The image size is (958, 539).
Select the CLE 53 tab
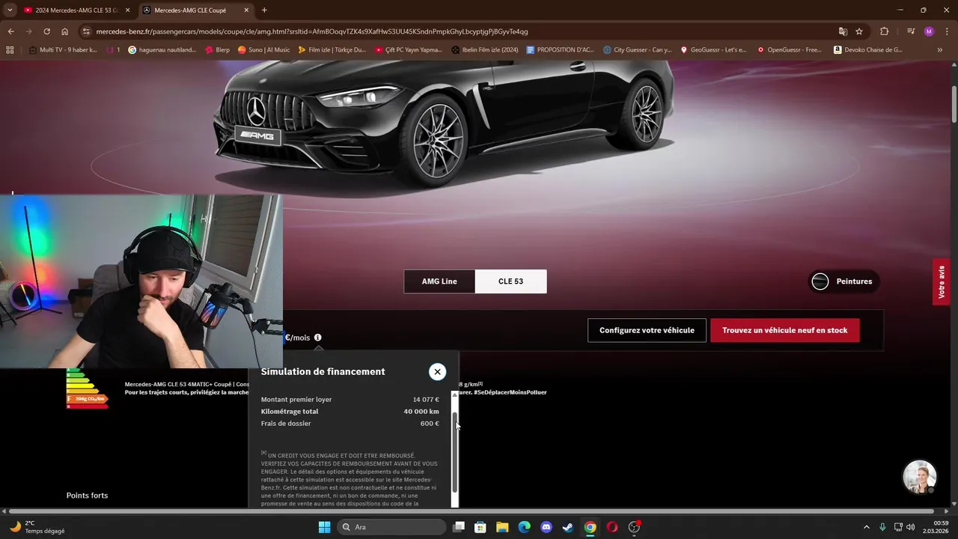pos(510,281)
